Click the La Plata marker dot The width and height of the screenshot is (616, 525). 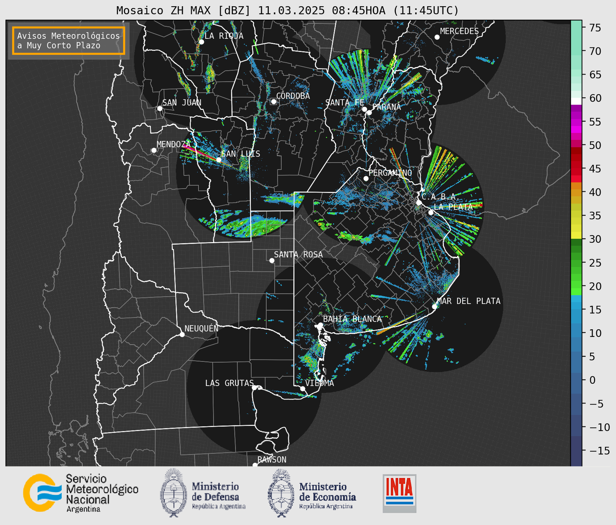click(x=431, y=212)
